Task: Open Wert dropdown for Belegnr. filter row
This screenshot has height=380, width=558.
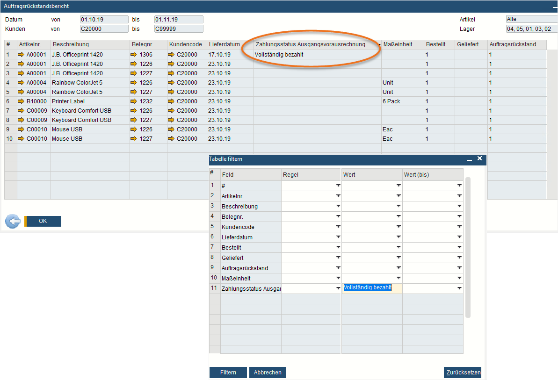Action: pos(399,216)
